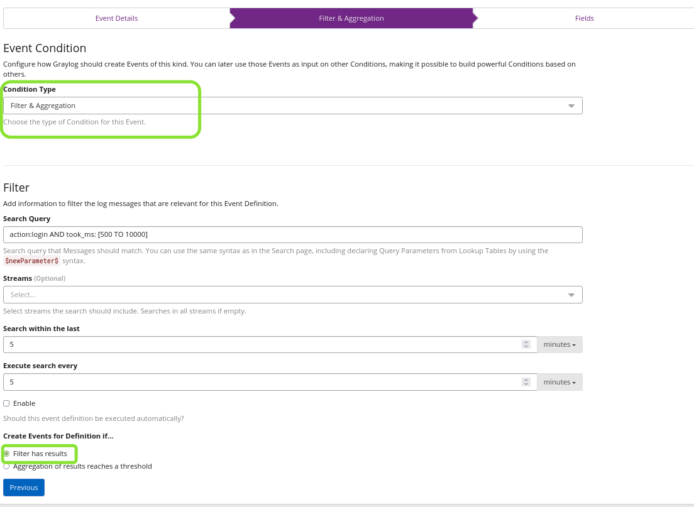Click the Create Events for Definition if... label

[58, 436]
